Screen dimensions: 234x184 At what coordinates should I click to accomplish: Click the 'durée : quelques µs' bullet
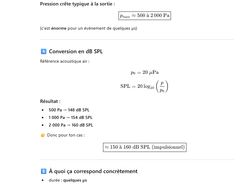[x=68, y=180]
